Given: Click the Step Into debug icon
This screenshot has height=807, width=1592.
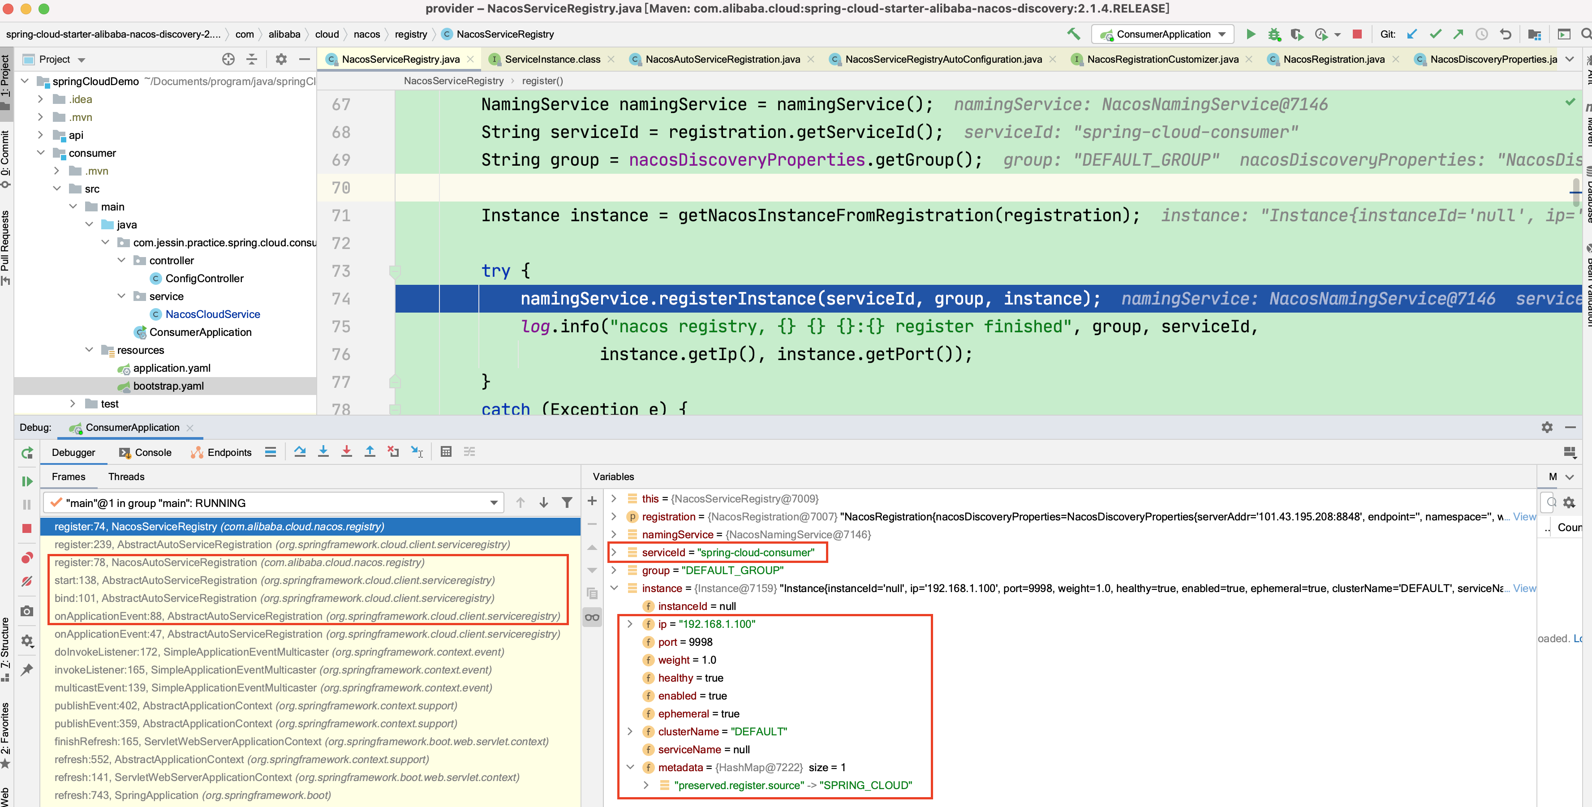Looking at the screenshot, I should [x=323, y=452].
